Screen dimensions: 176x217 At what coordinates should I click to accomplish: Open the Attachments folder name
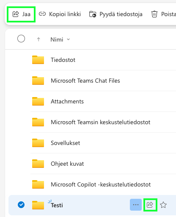pos(67,101)
